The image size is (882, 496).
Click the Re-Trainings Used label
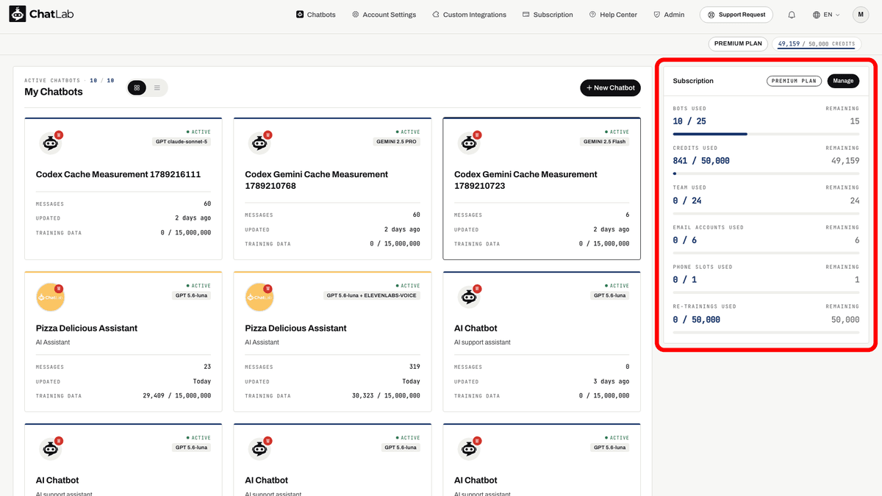(704, 306)
